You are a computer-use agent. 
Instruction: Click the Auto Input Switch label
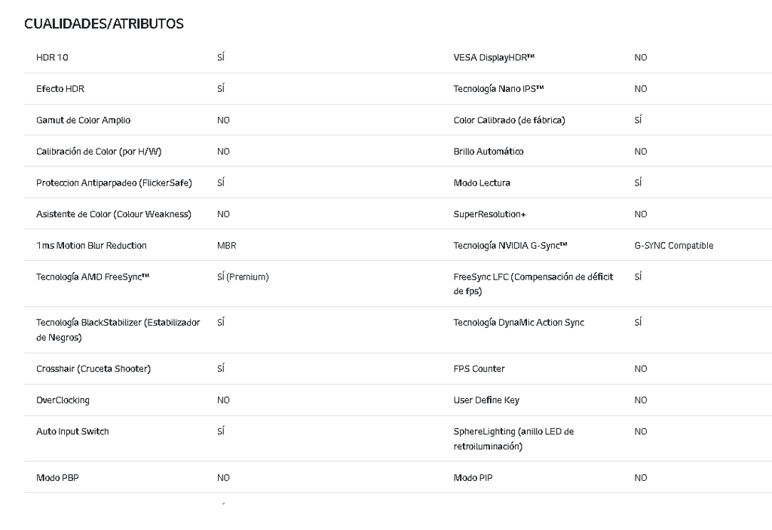pos(72,432)
